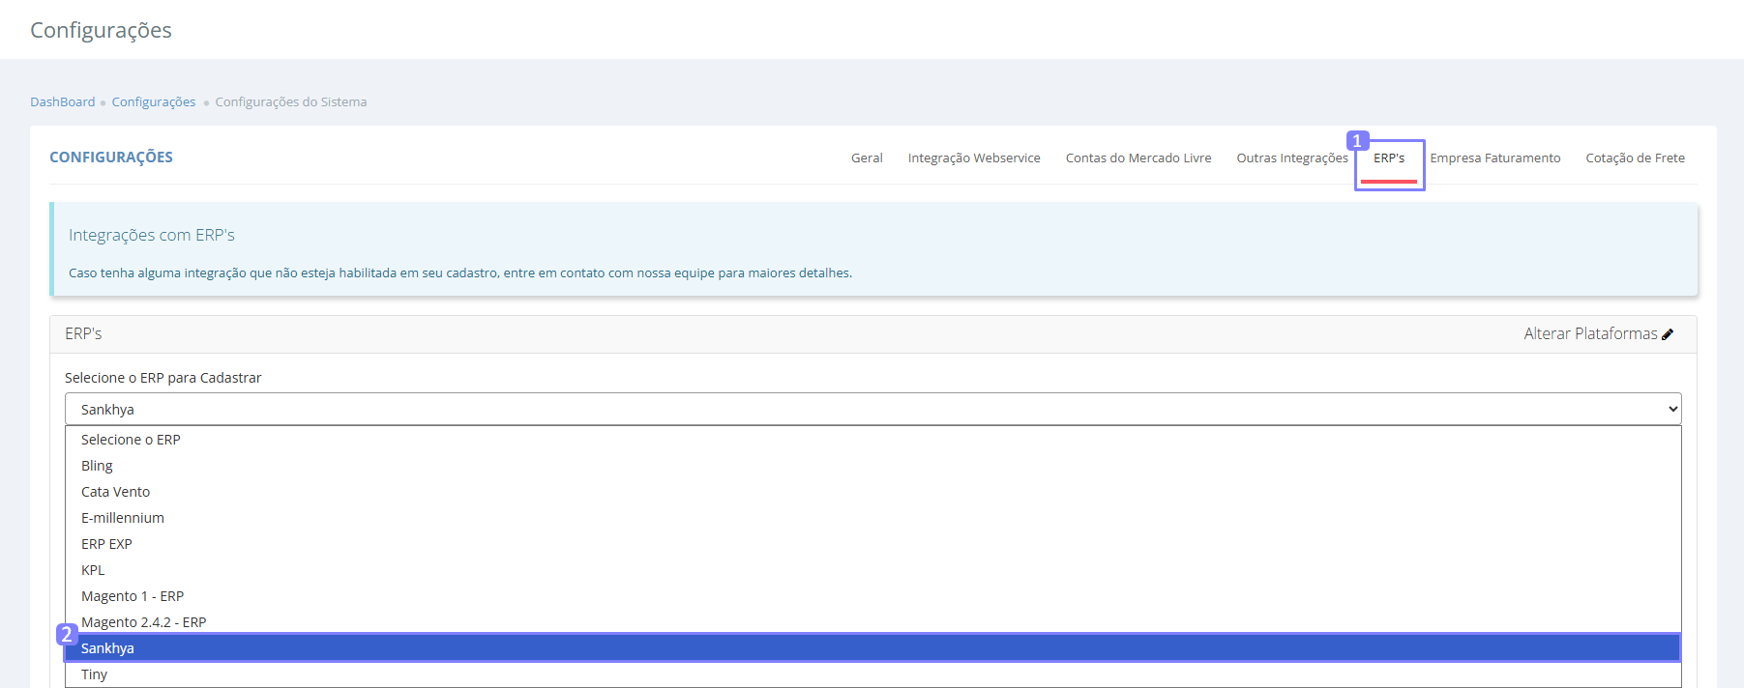Switch to Integração Webservice tab
Screen dimensions: 1744x688
974,158
